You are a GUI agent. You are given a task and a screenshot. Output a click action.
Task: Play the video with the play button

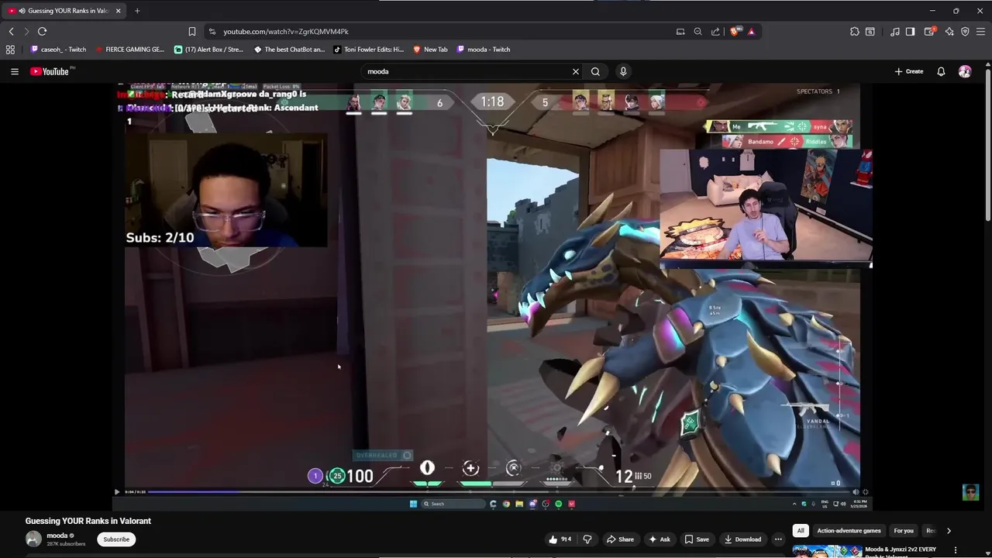[x=117, y=491]
